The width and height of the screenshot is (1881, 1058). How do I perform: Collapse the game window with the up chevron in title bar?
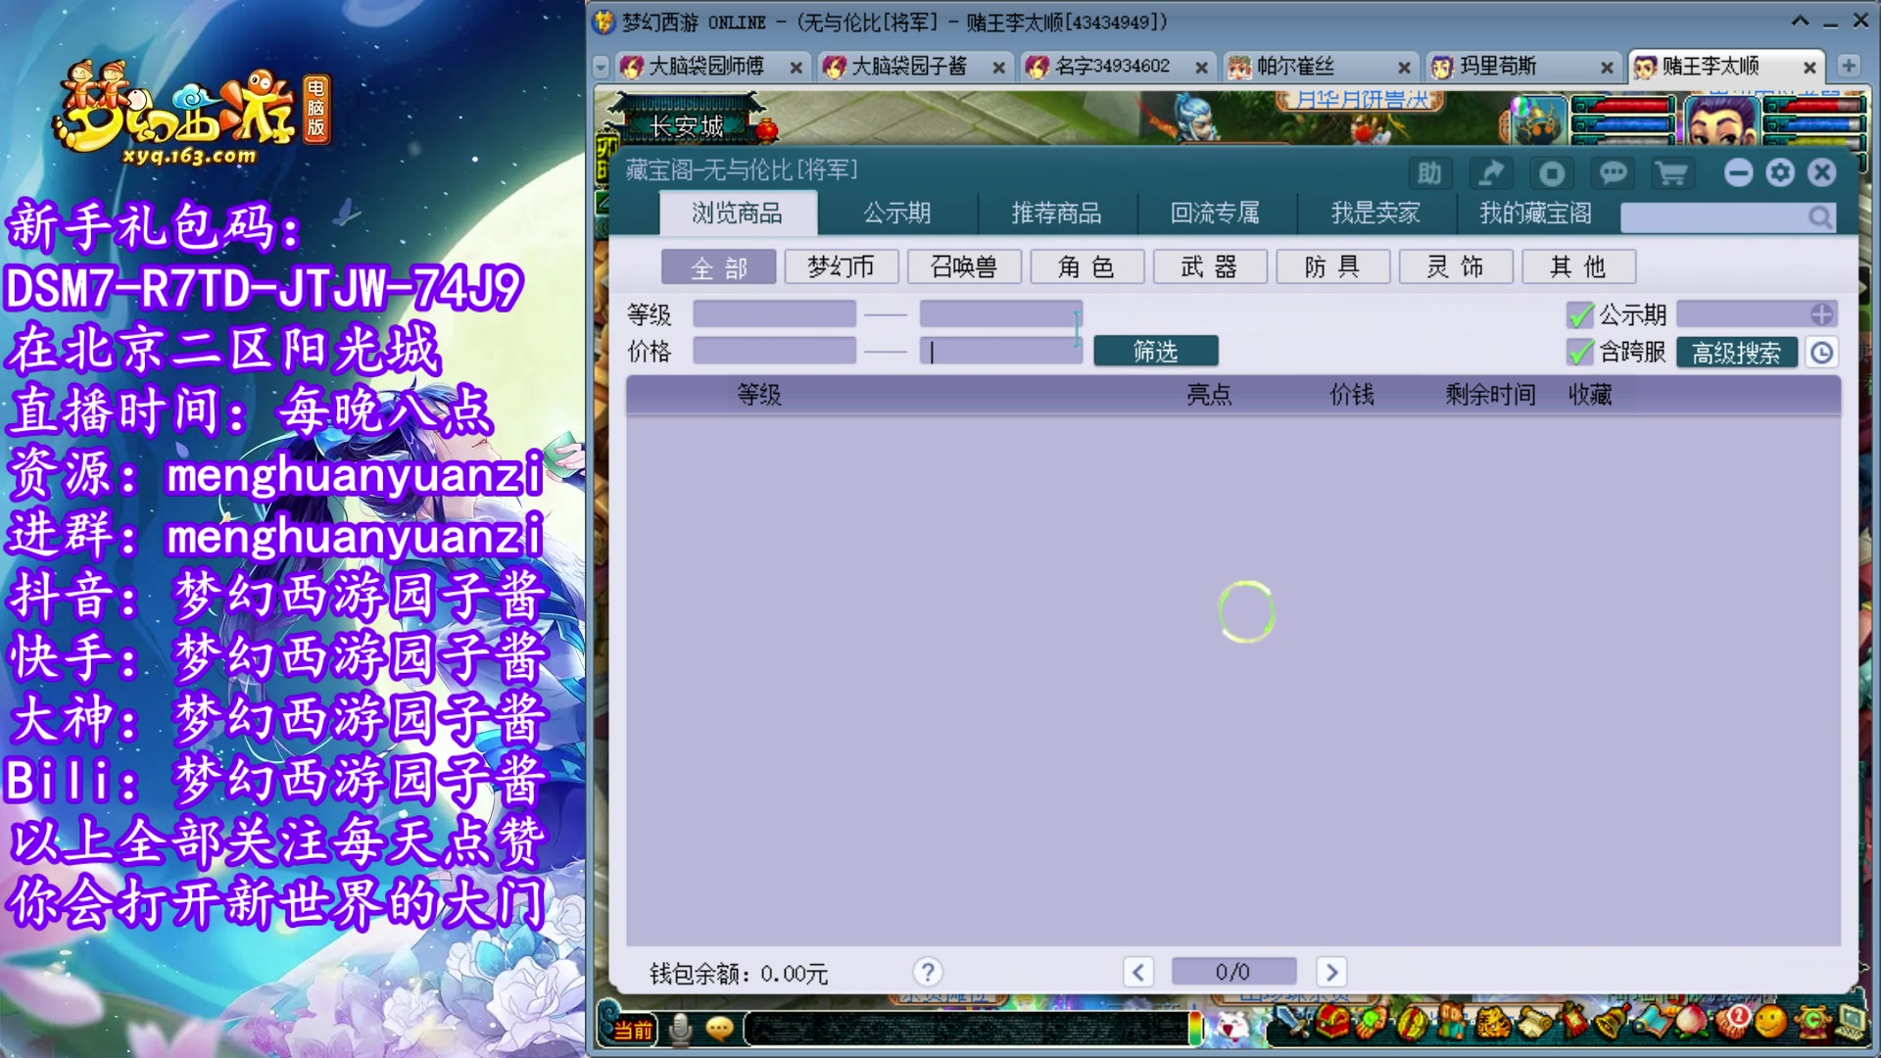tap(1800, 21)
